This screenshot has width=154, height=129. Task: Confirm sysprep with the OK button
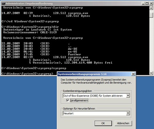click(x=103, y=123)
